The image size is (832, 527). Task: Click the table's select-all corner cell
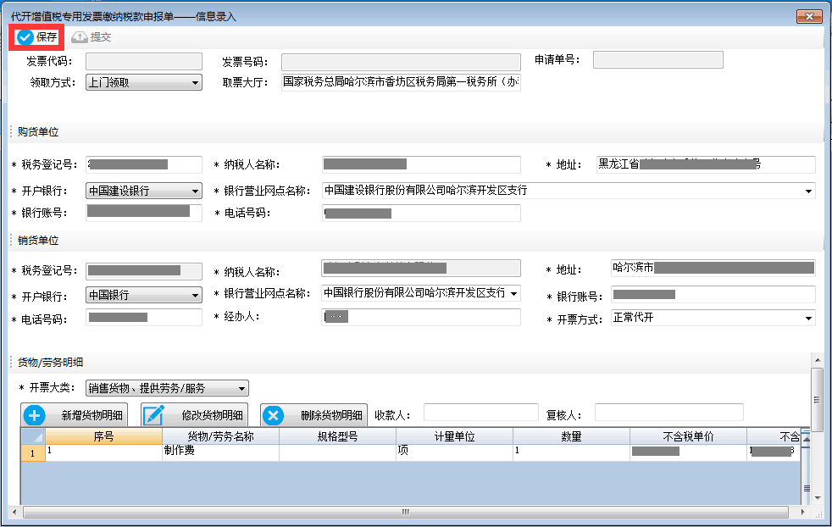coord(33,436)
